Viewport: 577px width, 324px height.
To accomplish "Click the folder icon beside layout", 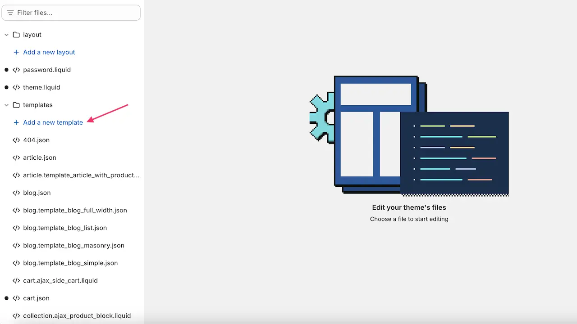I will click(x=16, y=35).
